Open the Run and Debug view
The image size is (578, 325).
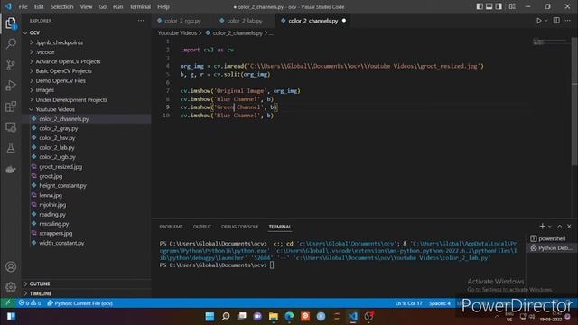pyautogui.click(x=11, y=86)
